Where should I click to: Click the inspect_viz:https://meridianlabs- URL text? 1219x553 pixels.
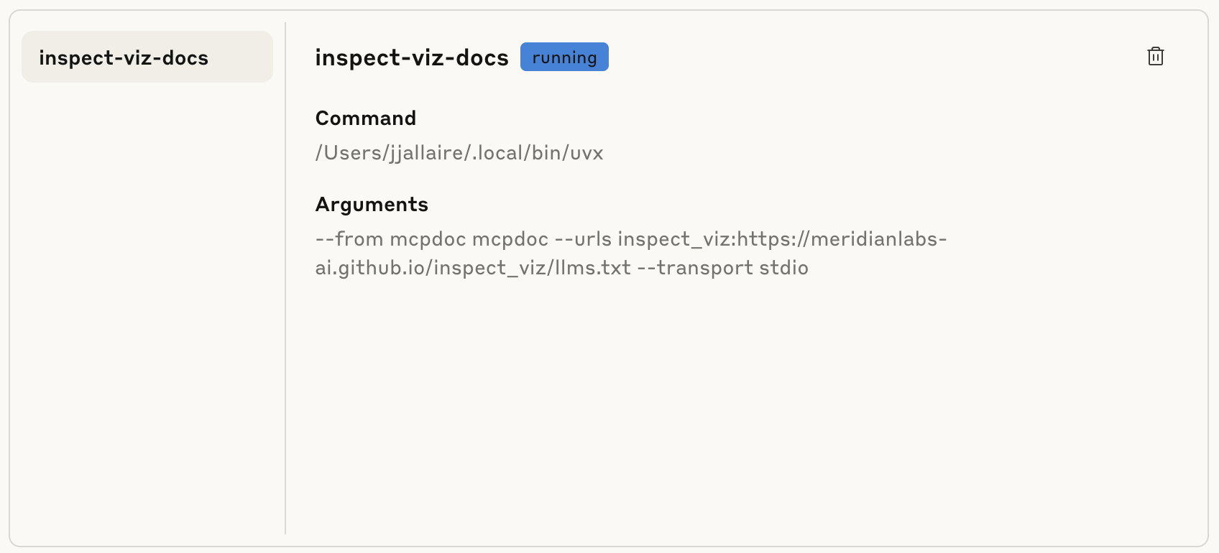[x=782, y=239]
